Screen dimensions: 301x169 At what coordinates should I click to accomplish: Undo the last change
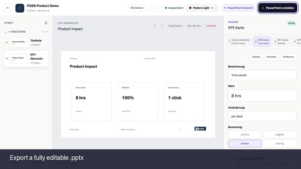click(x=152, y=8)
